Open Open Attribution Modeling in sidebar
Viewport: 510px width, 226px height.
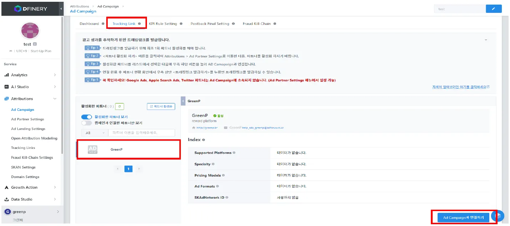pyautogui.click(x=34, y=138)
